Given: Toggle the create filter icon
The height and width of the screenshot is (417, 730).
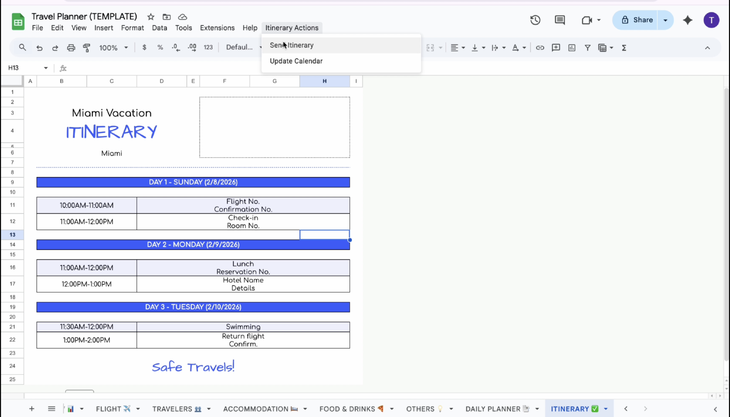Looking at the screenshot, I should pyautogui.click(x=587, y=48).
